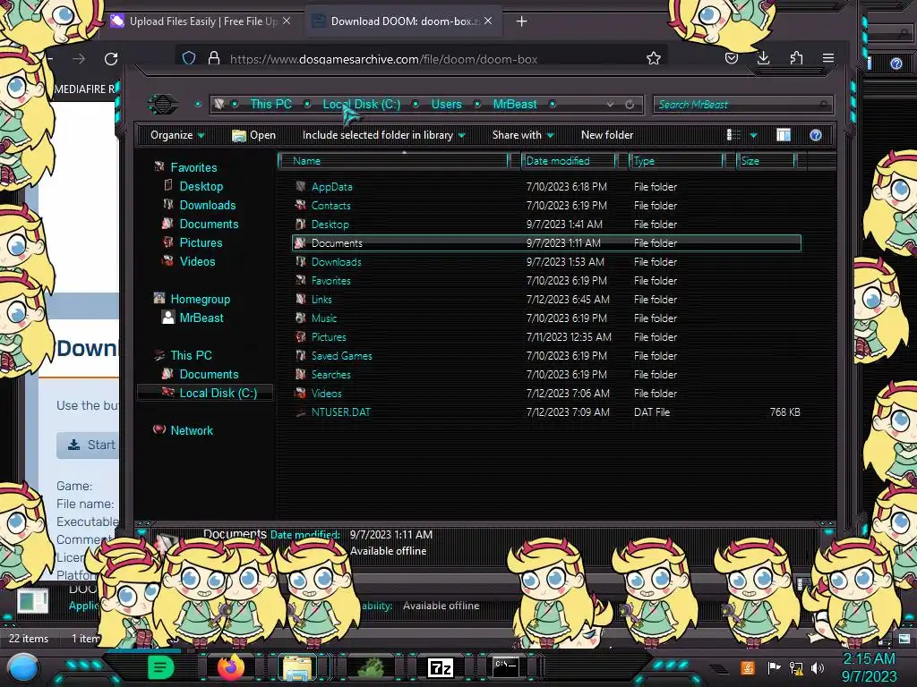The width and height of the screenshot is (917, 687).
Task: Go to Local Disk (C:) breadcrumb
Action: click(362, 104)
